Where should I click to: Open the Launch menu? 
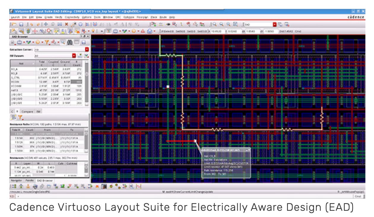tap(15, 17)
